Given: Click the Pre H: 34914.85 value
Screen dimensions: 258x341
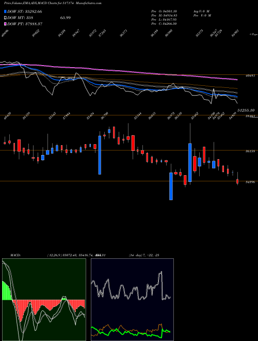Looking at the screenshot, I should [x=164, y=16].
